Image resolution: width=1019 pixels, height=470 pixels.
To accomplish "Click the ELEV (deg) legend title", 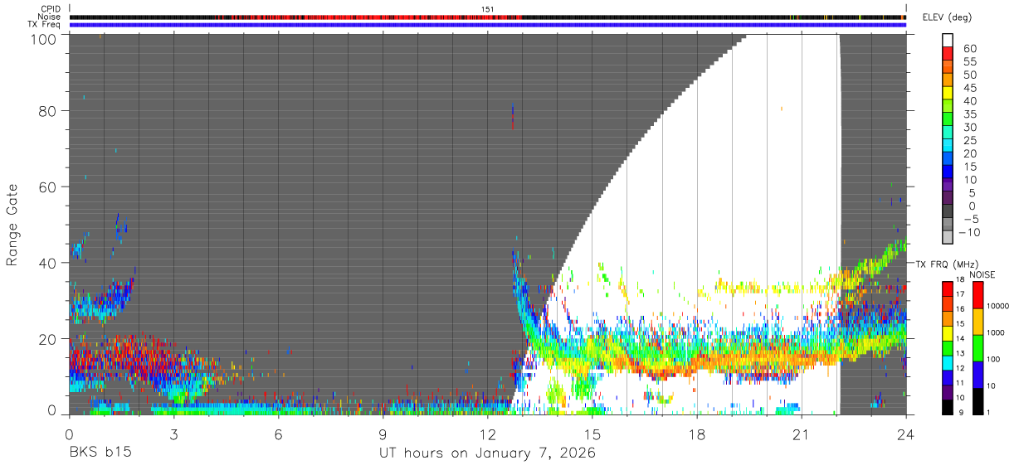I will click(x=947, y=17).
